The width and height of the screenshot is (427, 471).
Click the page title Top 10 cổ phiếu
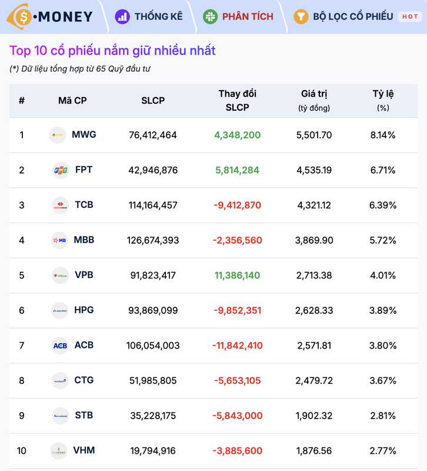tap(112, 51)
